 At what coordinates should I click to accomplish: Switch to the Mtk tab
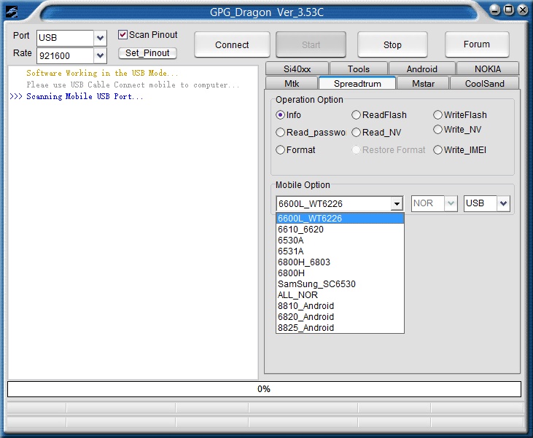(x=292, y=84)
